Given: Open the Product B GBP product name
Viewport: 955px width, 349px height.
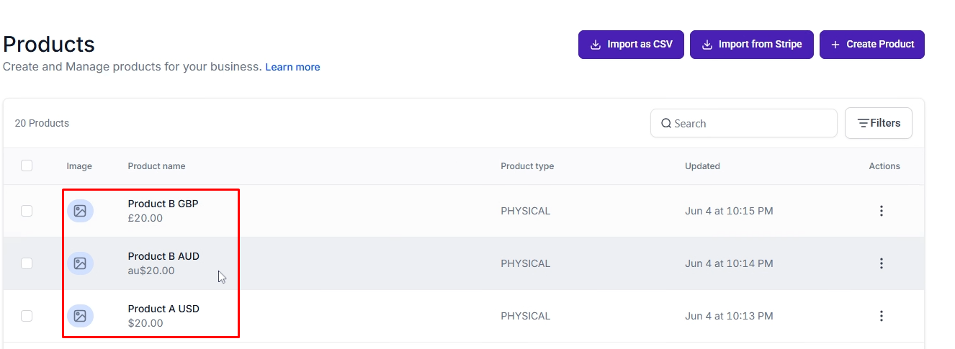Looking at the screenshot, I should coord(163,204).
